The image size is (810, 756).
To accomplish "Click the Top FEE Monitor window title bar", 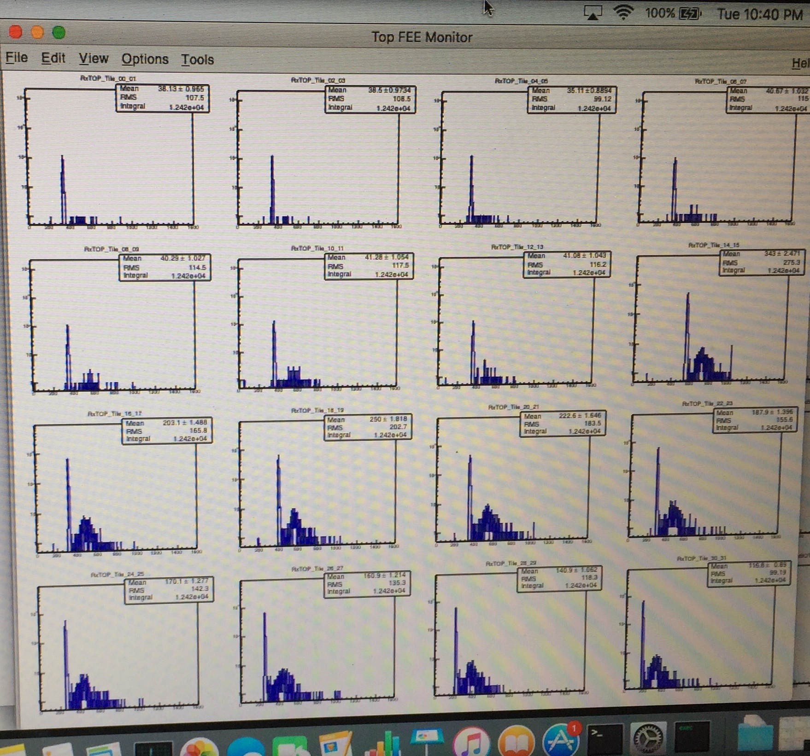I will 422,37.
